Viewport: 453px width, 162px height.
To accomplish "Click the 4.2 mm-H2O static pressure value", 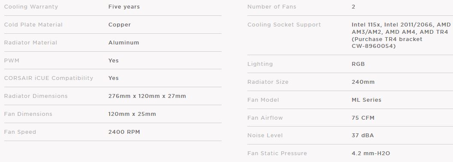I will [x=371, y=153].
